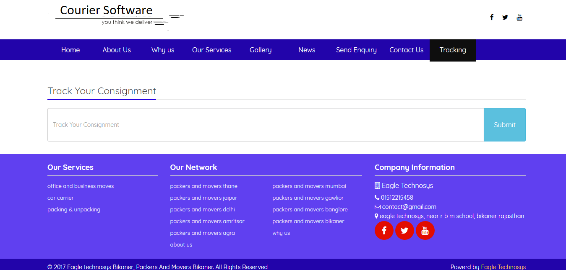
Task: Click the contact@gmail.com email address
Action: click(x=409, y=207)
